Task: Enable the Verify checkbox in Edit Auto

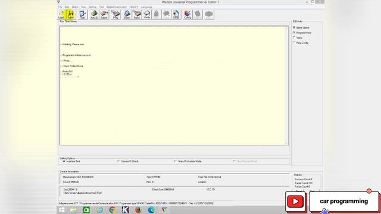Action: (x=294, y=37)
